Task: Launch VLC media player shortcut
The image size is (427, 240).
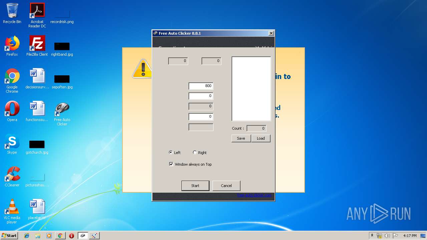Action: coord(12,211)
